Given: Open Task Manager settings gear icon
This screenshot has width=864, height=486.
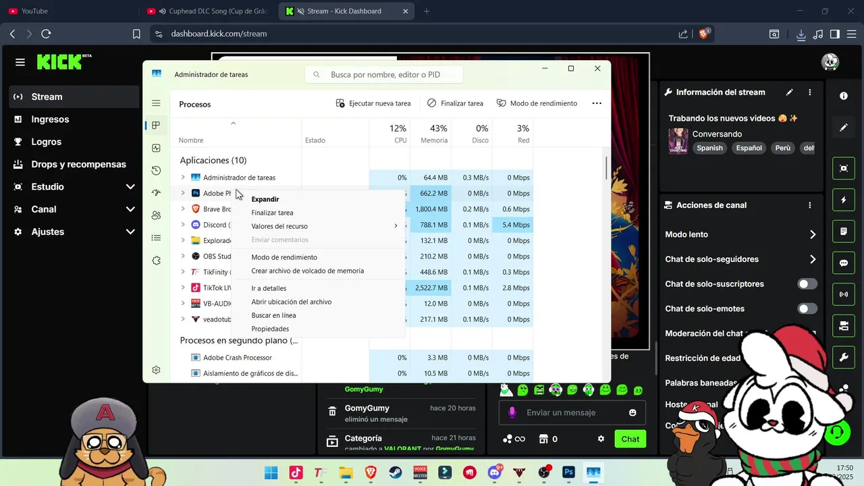Looking at the screenshot, I should [156, 370].
